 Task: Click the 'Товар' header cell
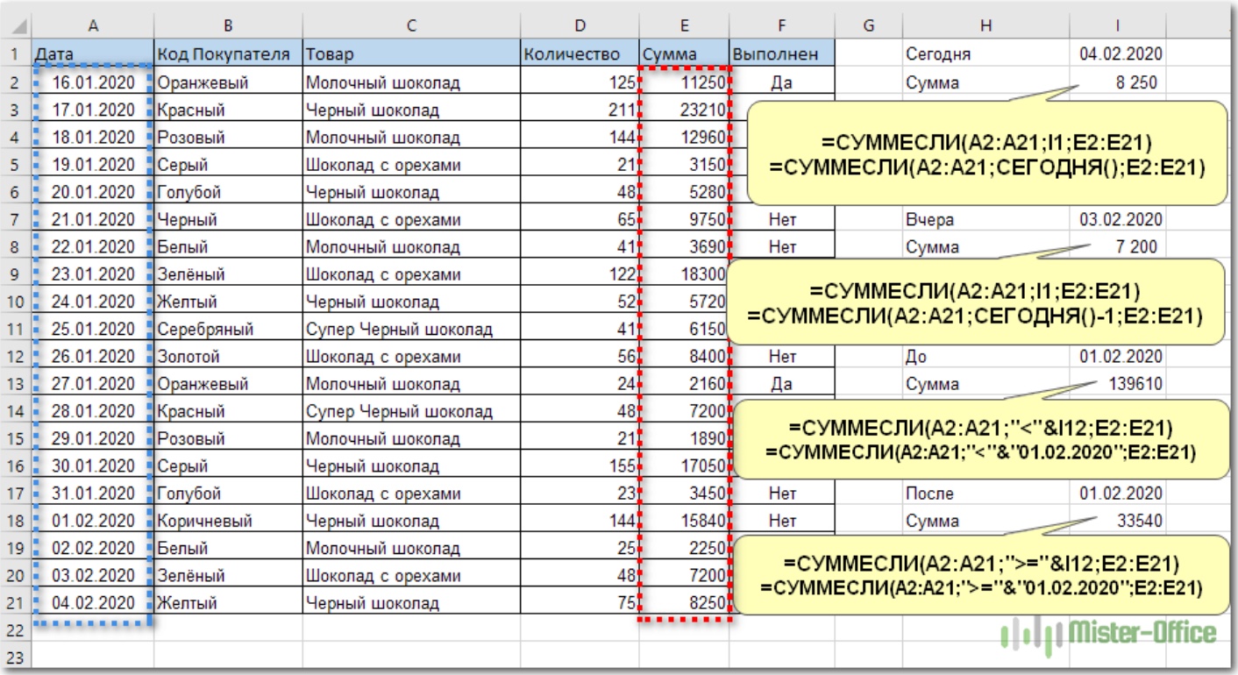pos(411,54)
